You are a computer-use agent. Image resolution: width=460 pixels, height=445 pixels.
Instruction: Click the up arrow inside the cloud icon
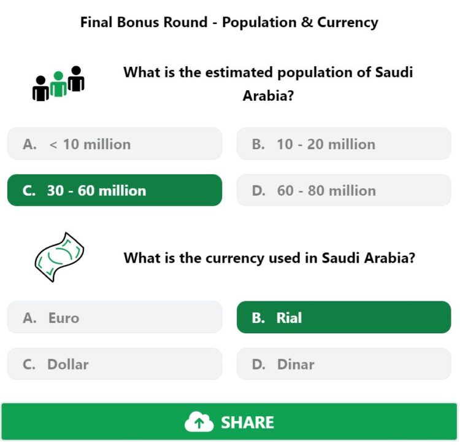click(x=199, y=424)
